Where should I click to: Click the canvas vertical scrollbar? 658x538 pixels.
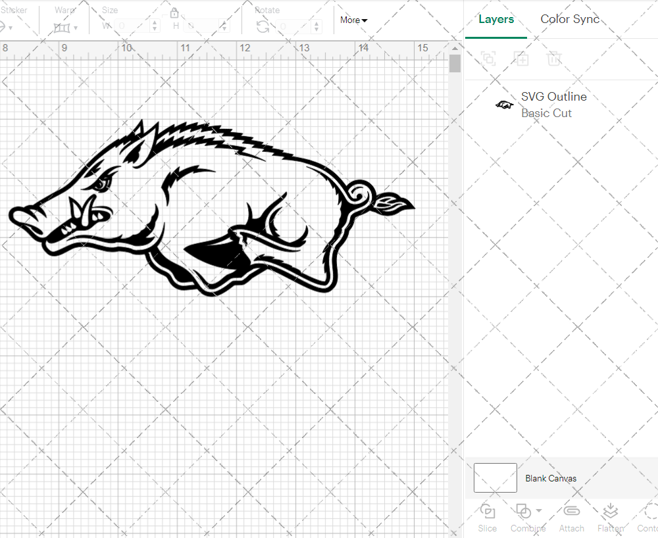(x=454, y=62)
